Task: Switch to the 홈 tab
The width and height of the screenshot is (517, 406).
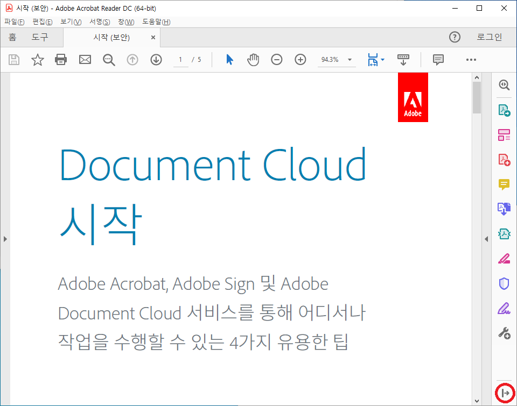Action: click(x=12, y=37)
